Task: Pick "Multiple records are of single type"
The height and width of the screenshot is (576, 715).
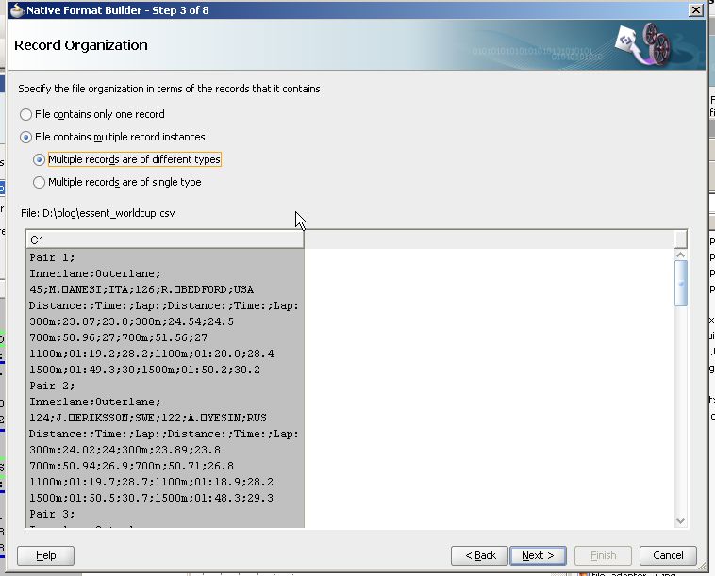Action: coord(39,182)
